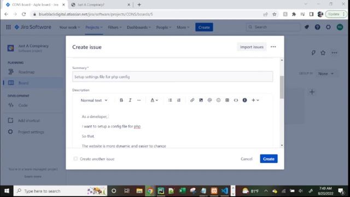This screenshot has width=350, height=197.
Task: Insert an info panel
Action: click(244, 100)
